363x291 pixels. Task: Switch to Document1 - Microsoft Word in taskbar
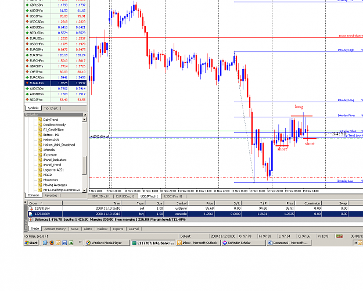(x=289, y=243)
